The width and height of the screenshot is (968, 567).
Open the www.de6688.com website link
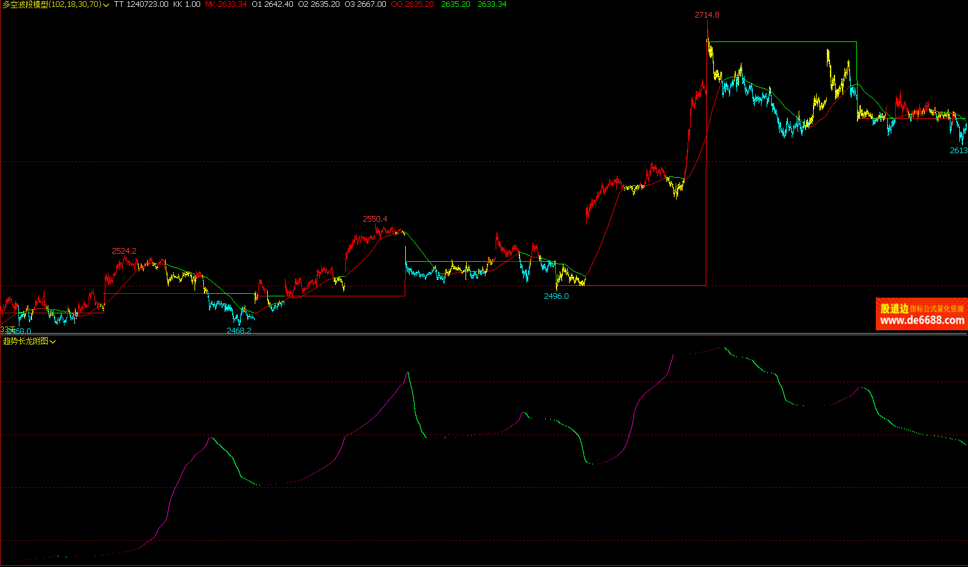[922, 320]
